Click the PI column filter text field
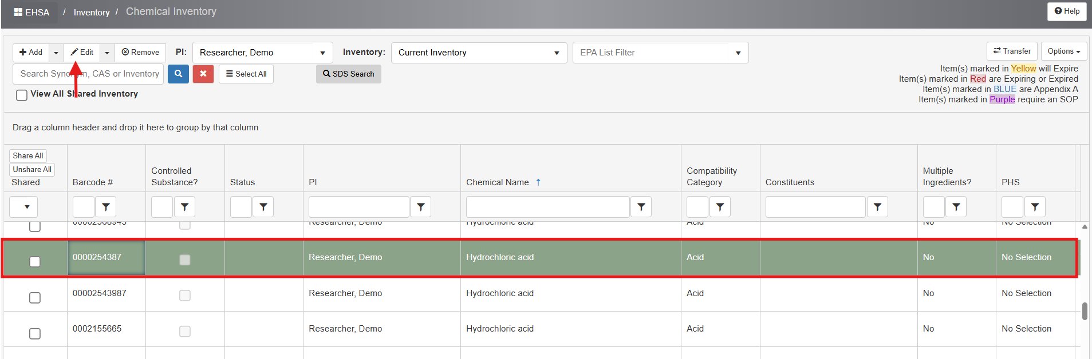 pos(359,207)
